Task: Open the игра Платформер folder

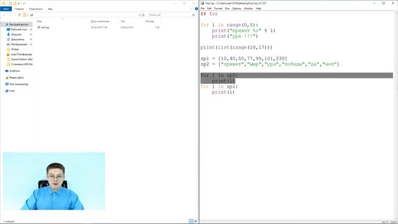Action: [21, 54]
